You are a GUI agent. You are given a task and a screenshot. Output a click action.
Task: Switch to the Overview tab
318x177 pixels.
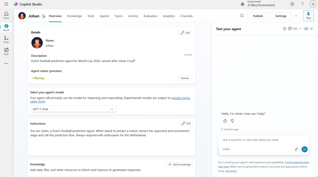click(55, 16)
